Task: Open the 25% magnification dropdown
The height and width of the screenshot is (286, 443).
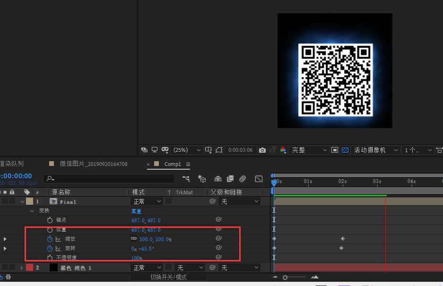Action: tap(187, 150)
